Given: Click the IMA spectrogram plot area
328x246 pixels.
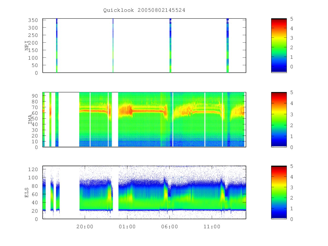Looking at the screenshot, I should [144, 119].
